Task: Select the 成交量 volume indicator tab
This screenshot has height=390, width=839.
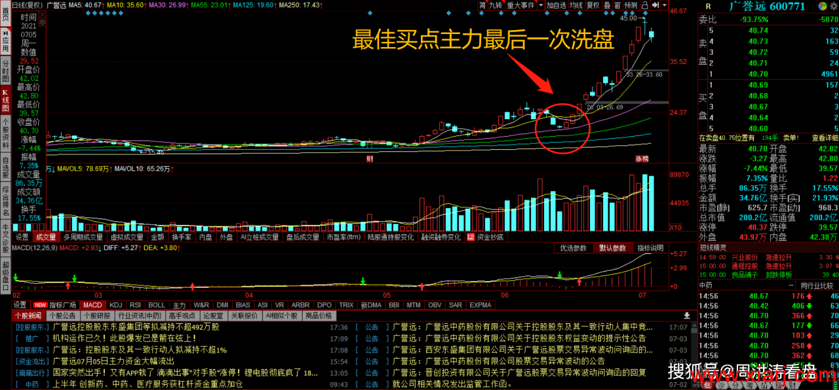Action: pos(46,237)
